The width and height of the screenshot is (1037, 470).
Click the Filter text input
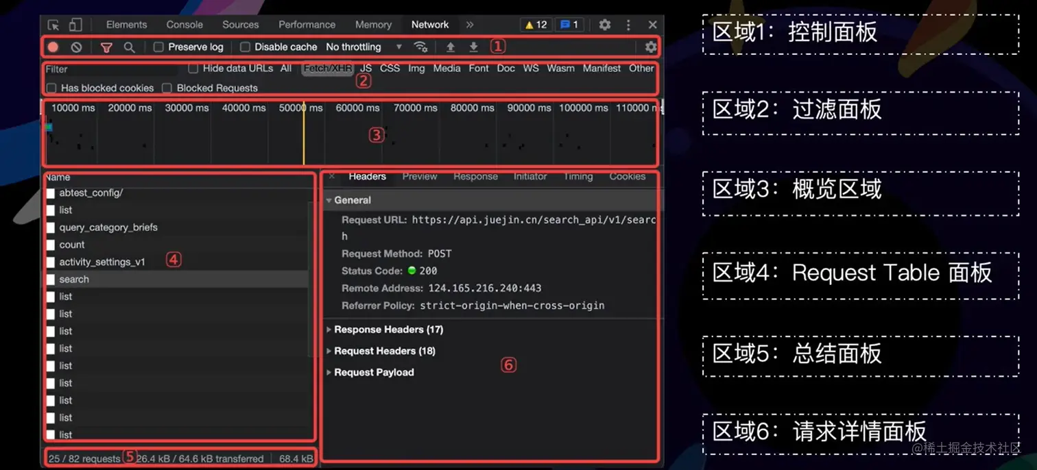pyautogui.click(x=111, y=69)
